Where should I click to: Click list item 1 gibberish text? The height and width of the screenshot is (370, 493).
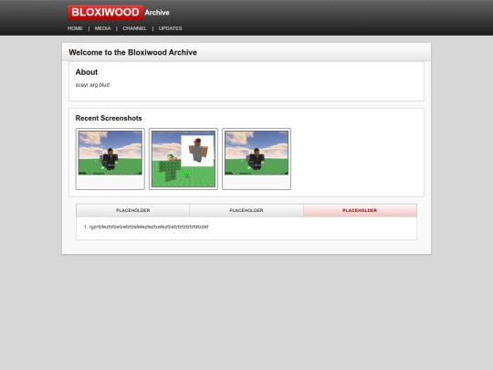pos(149,227)
